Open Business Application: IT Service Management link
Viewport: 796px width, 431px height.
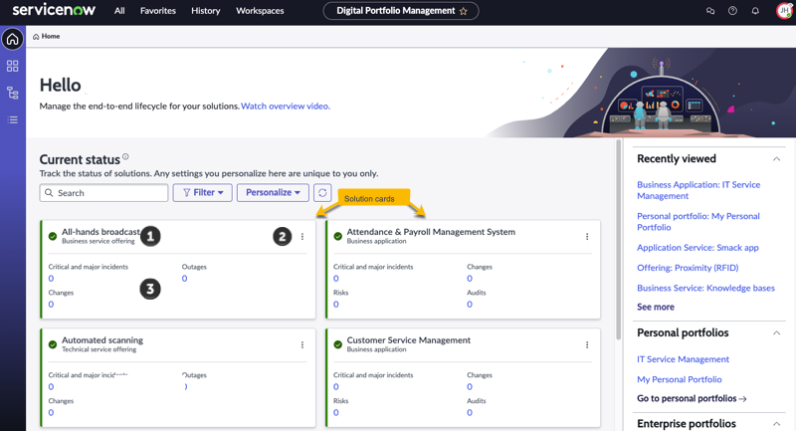[698, 190]
